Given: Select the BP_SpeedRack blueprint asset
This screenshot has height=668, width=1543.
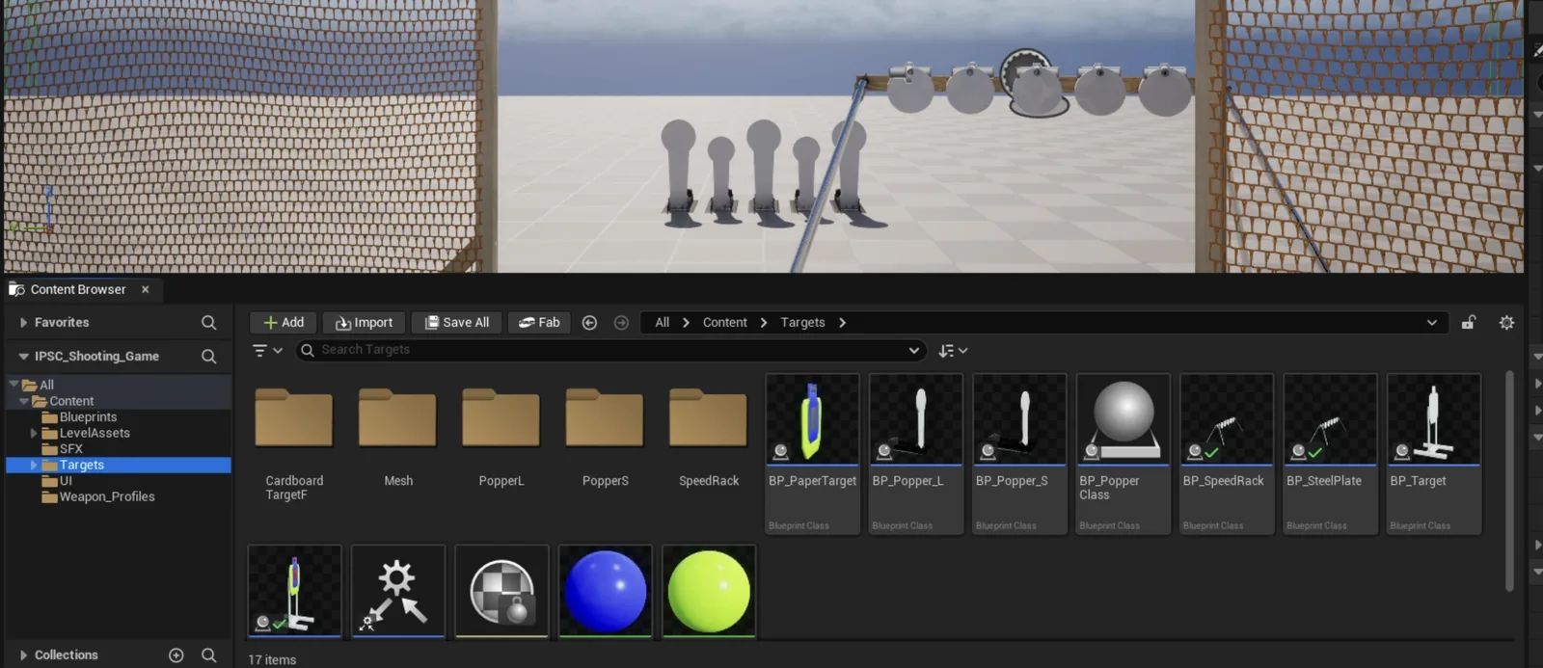Looking at the screenshot, I should click(x=1227, y=453).
